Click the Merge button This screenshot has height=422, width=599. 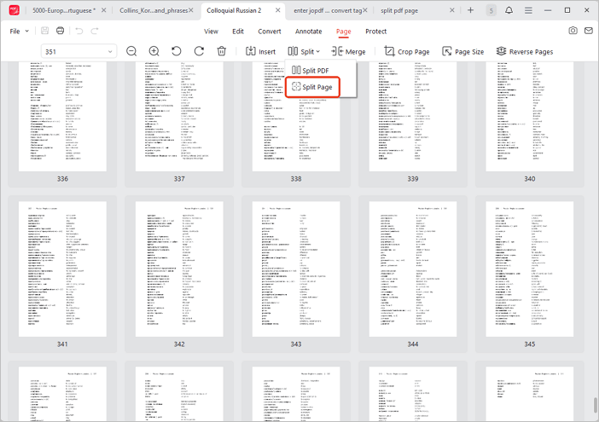[348, 51]
